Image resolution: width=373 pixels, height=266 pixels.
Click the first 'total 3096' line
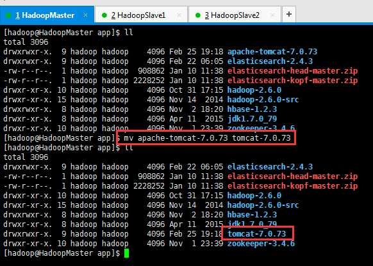pyautogui.click(x=26, y=42)
